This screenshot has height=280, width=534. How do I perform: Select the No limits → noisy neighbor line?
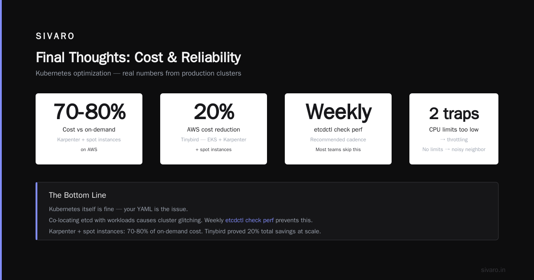pyautogui.click(x=454, y=149)
